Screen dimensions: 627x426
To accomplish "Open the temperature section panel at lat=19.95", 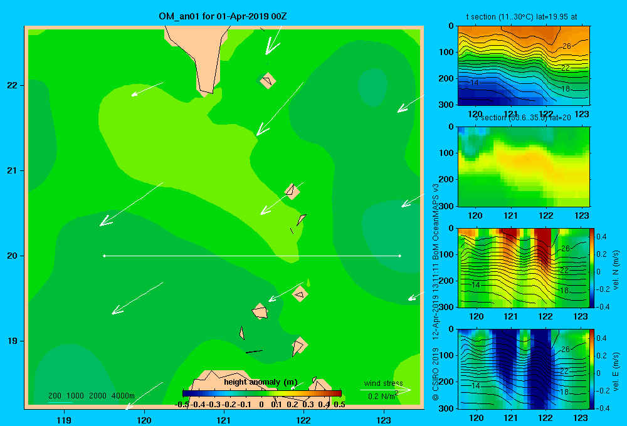I will [524, 66].
